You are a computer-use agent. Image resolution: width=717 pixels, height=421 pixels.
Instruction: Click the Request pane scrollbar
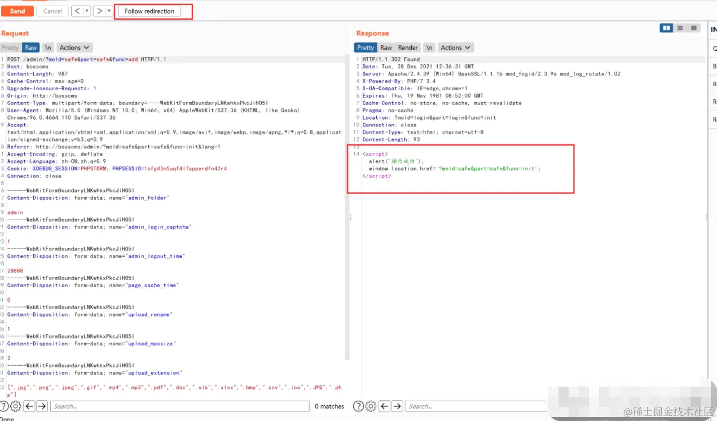coord(346,208)
